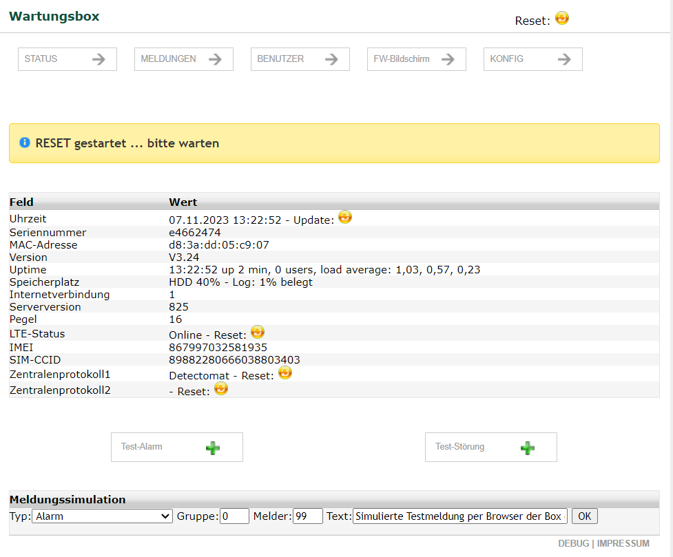Click the 'RESET gestartet ... bitte warten' message
Viewport: 673px width, 557px height.
(127, 143)
